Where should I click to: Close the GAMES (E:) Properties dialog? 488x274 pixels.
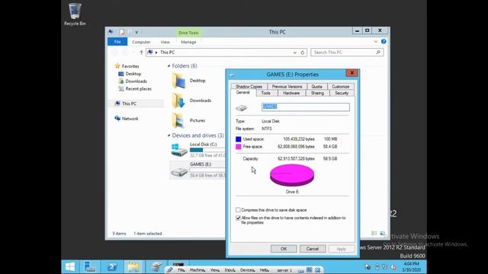coord(352,73)
